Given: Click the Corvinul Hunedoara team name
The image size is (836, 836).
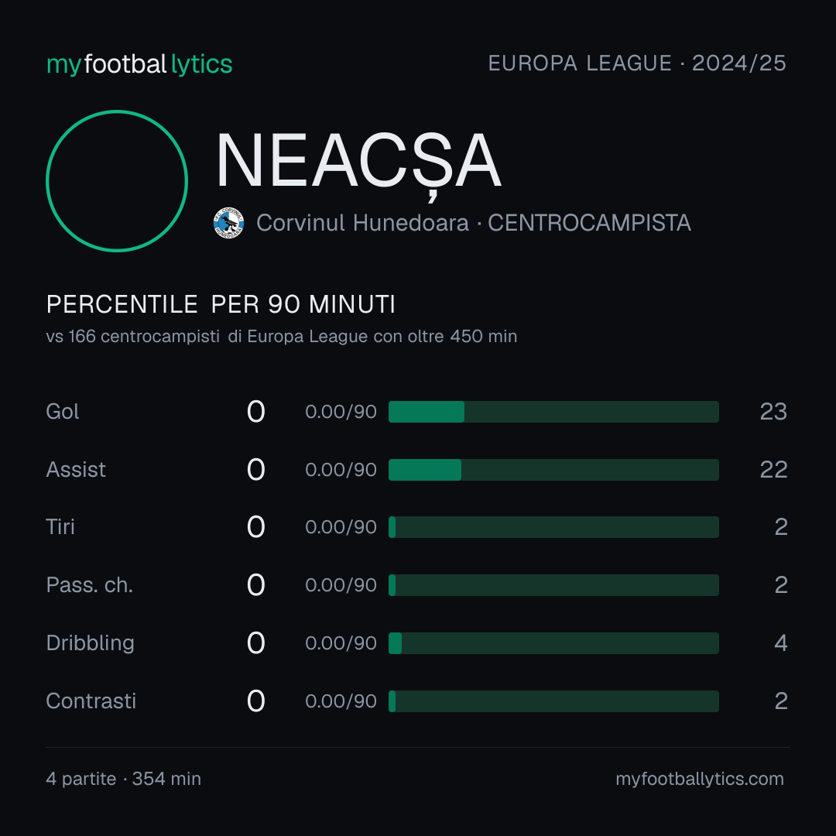Looking at the screenshot, I should [x=362, y=223].
